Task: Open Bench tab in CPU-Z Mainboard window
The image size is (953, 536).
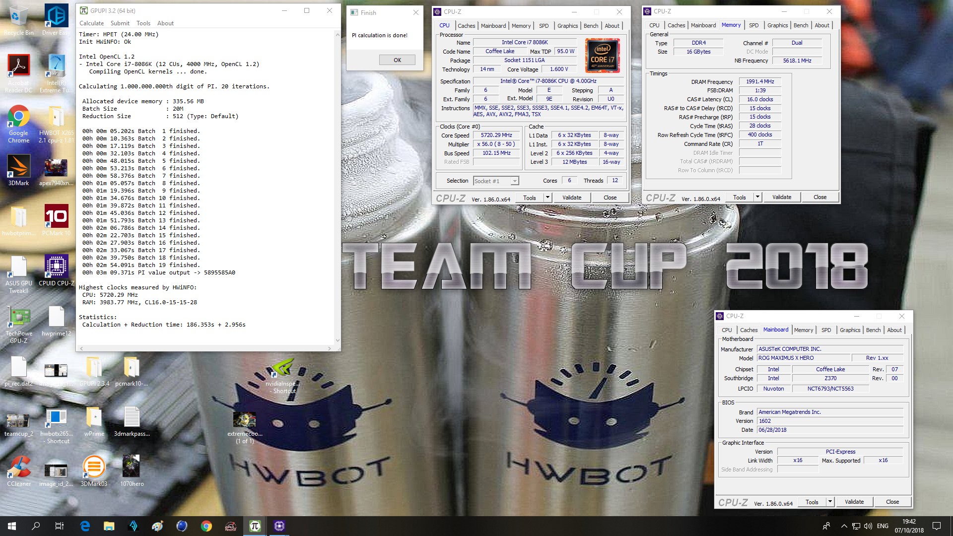Action: pos(873,330)
